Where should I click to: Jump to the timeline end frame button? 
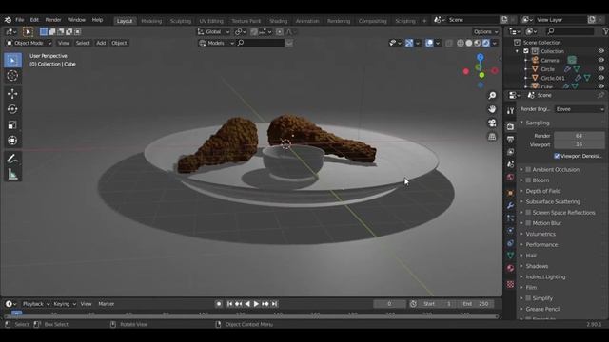pos(274,304)
